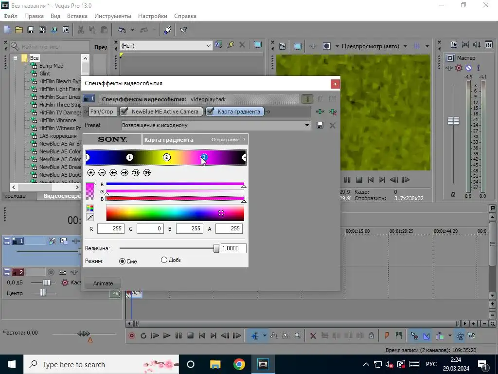Open auto ripple mode dropdown arrow
498x374 pixels.
(x=450, y=336)
